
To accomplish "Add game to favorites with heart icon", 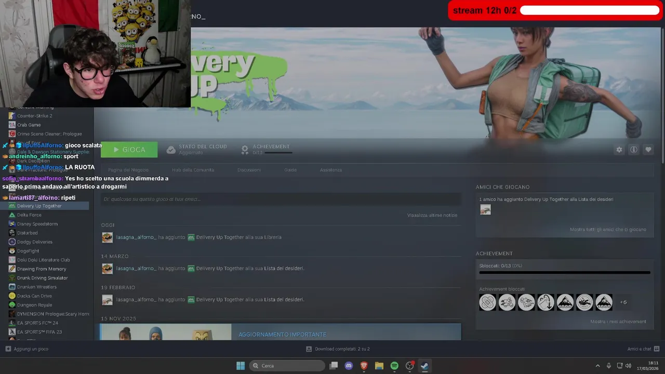I will tap(648, 150).
